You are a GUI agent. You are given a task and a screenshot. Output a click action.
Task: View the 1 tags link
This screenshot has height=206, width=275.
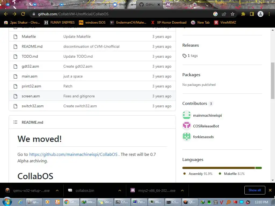[x=190, y=56]
